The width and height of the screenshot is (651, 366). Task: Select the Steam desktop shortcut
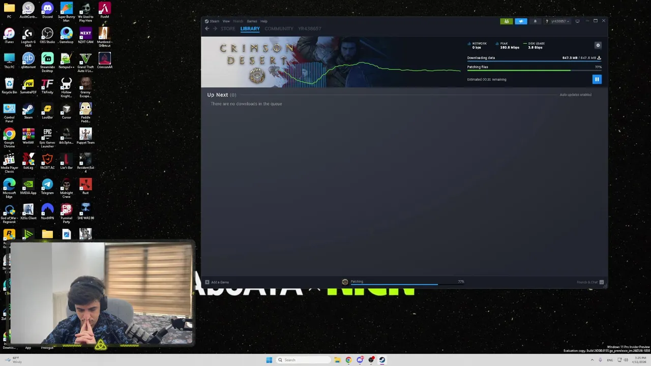click(28, 111)
